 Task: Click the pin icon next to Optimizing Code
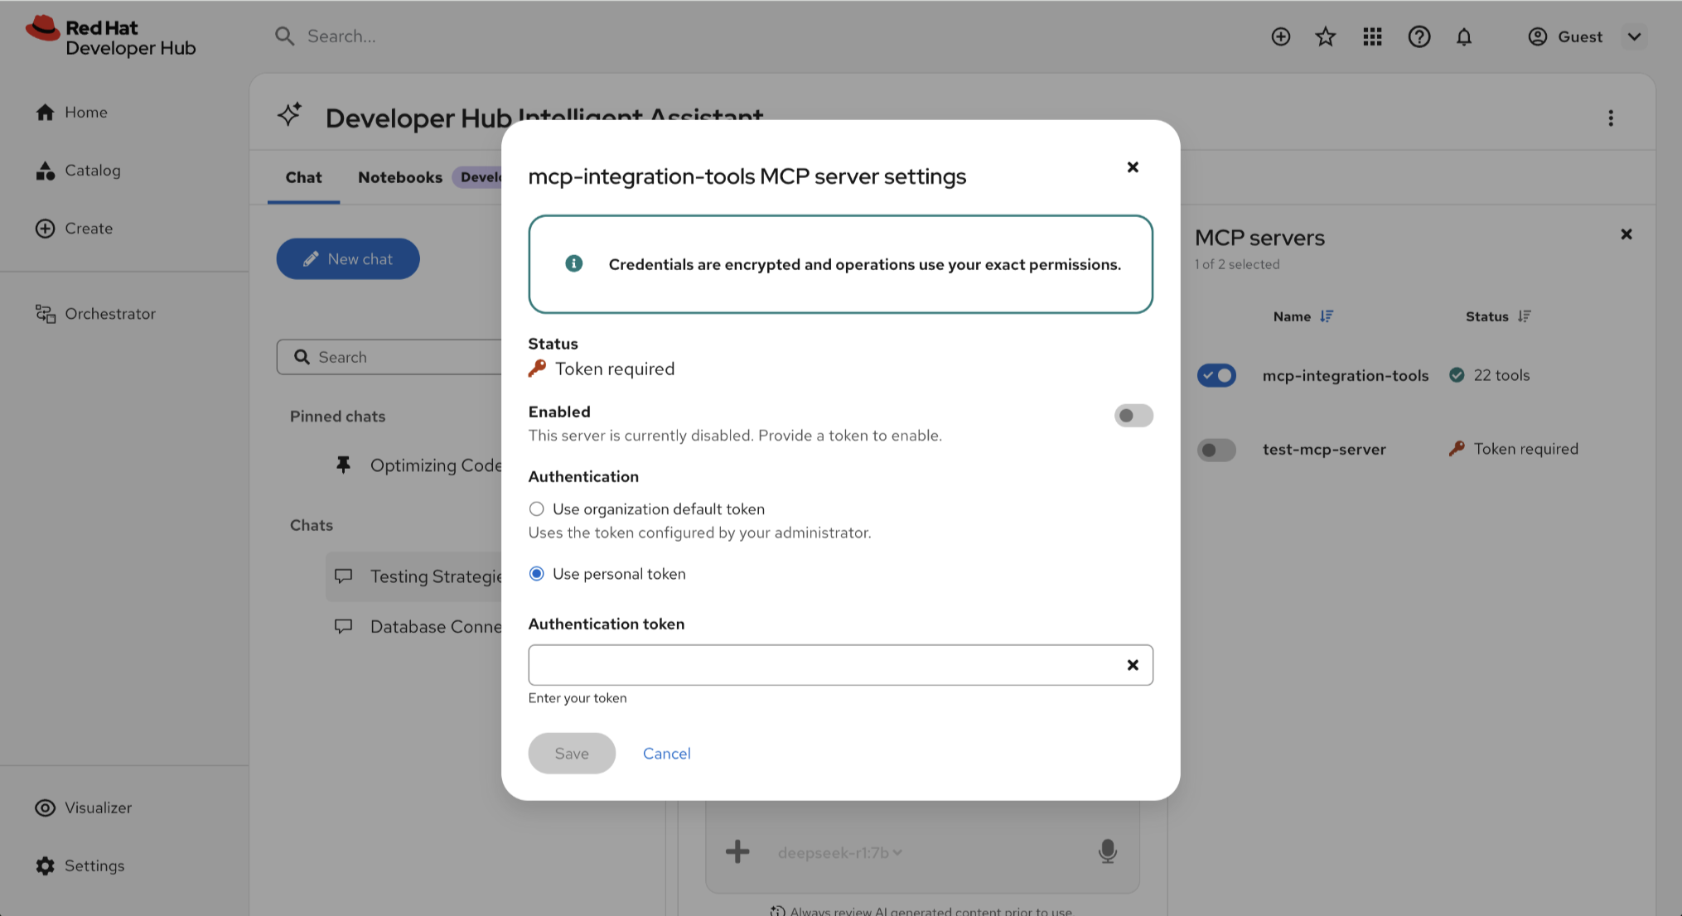(x=343, y=465)
